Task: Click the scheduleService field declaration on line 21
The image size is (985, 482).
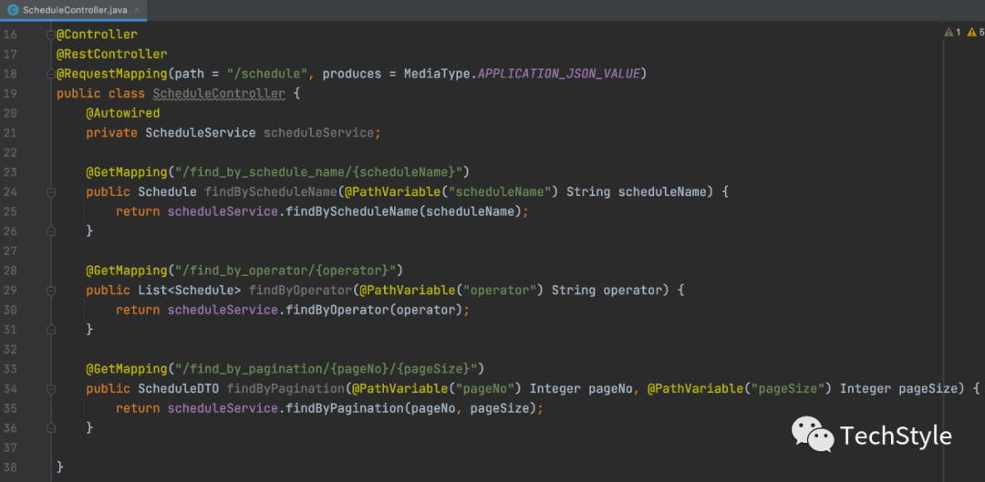Action: [318, 133]
